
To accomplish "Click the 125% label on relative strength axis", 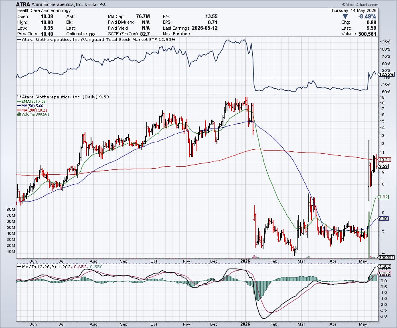I will [385, 42].
